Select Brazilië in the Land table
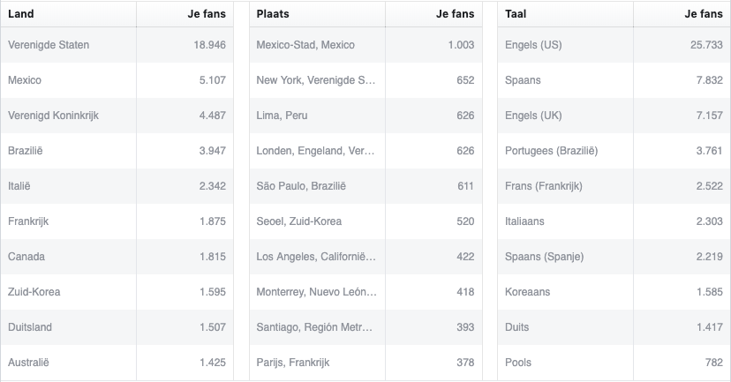 coord(26,151)
